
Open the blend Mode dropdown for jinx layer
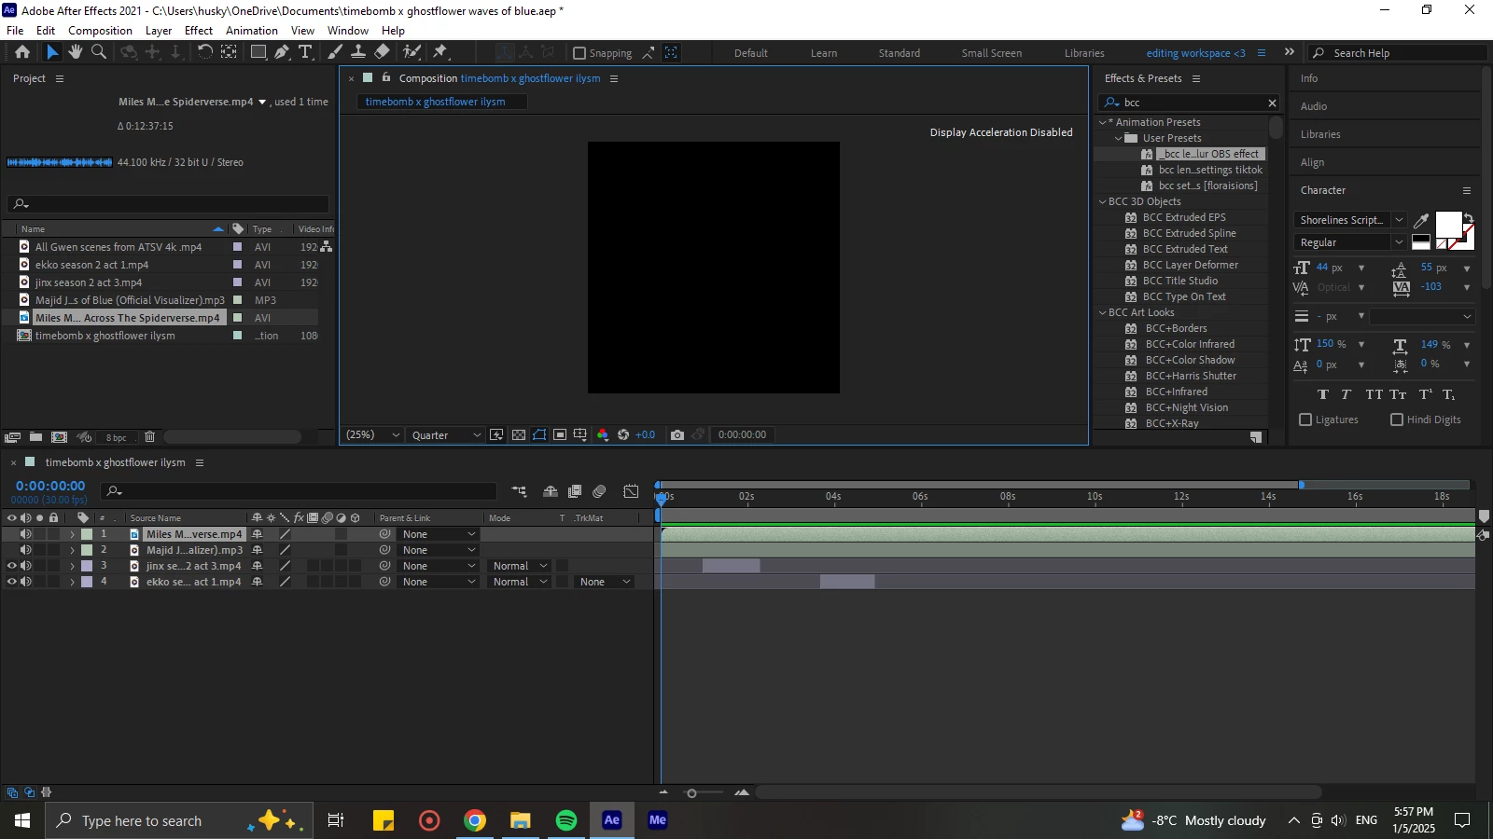[x=520, y=566]
